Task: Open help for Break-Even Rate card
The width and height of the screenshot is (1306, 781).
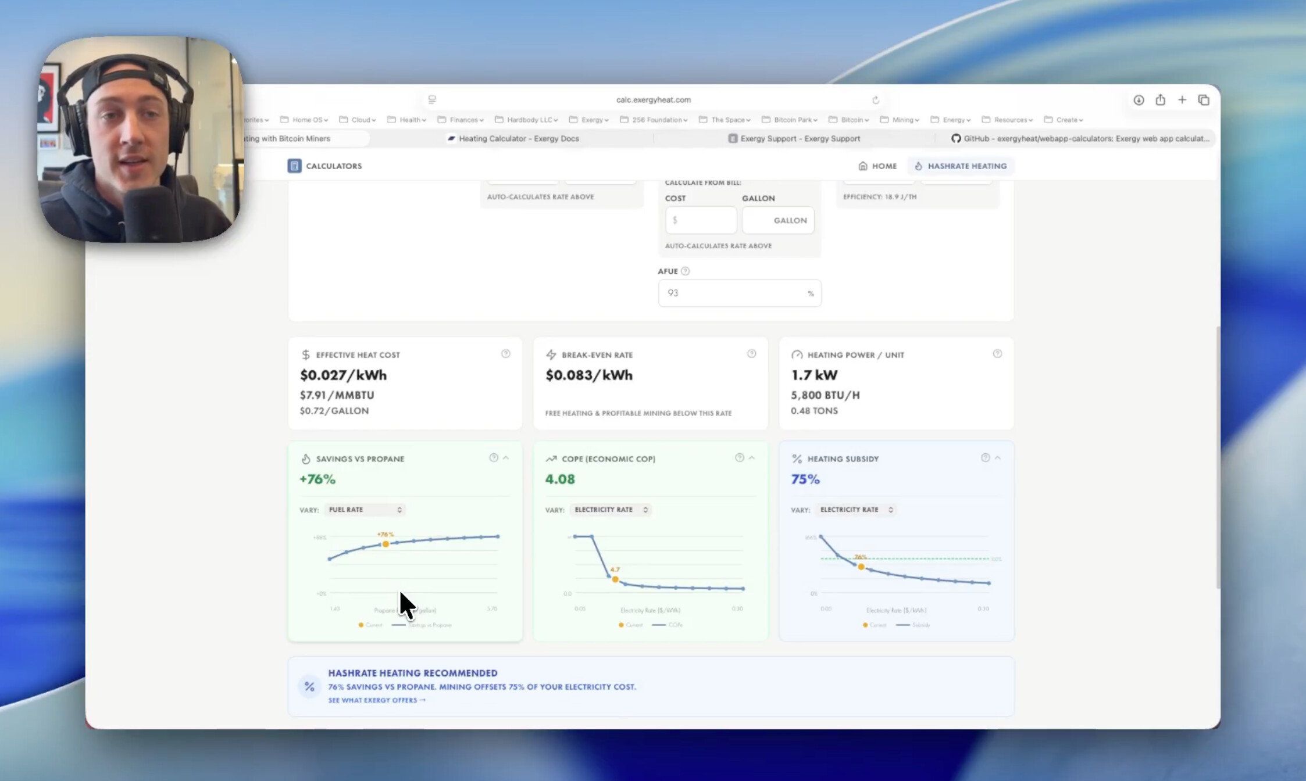Action: tap(752, 353)
